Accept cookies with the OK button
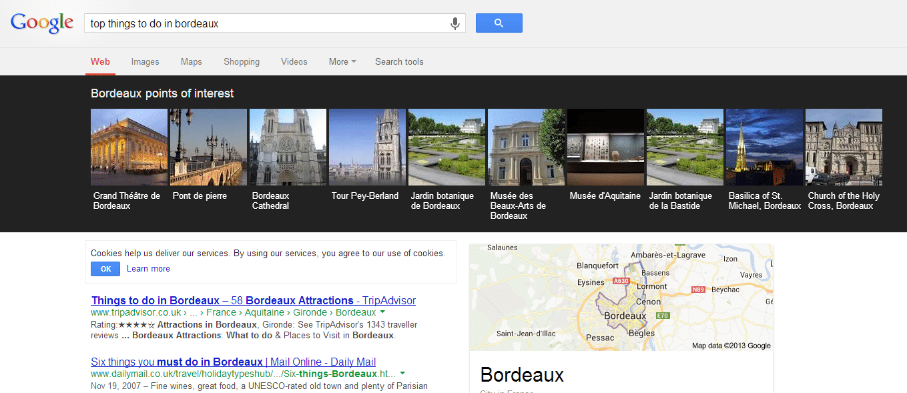 click(105, 269)
